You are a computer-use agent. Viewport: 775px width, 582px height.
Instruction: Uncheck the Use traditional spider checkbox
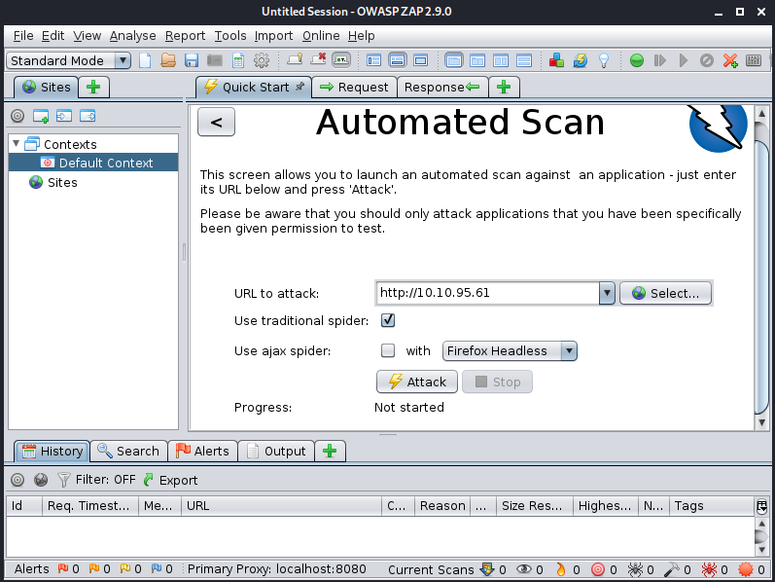[388, 320]
